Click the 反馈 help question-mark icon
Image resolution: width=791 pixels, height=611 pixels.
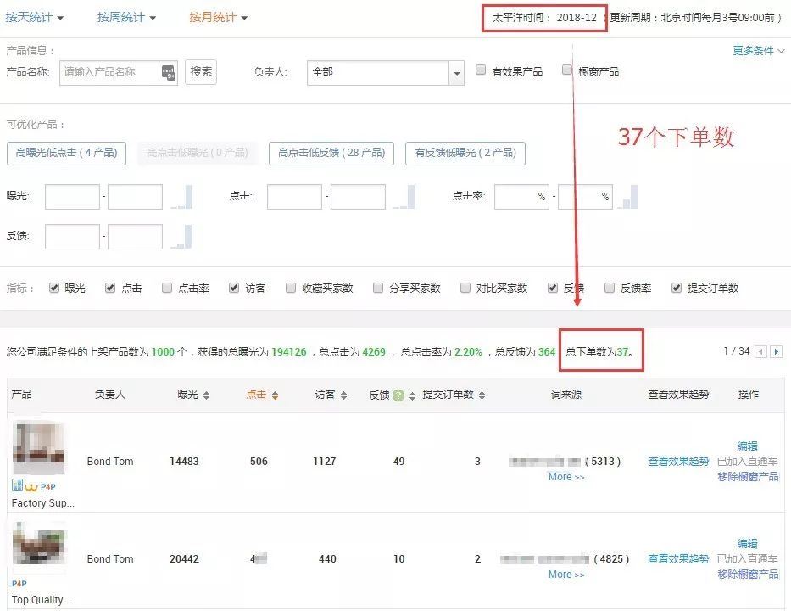point(398,395)
